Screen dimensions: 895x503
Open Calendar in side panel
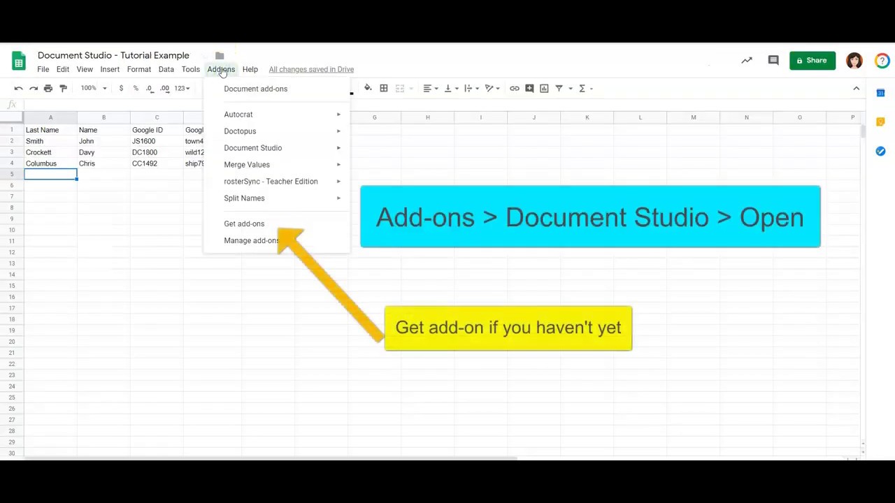[x=880, y=93]
